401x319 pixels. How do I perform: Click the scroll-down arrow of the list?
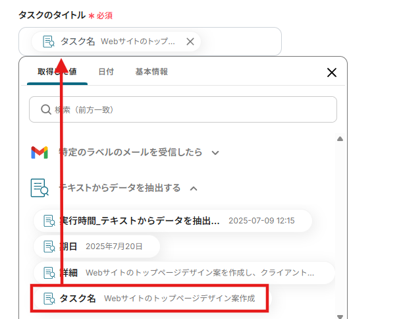(x=340, y=316)
